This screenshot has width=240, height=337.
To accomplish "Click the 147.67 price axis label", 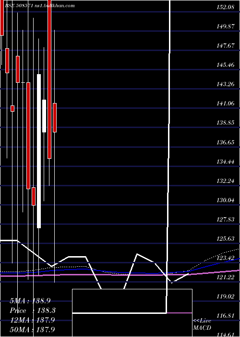I will [225, 46].
